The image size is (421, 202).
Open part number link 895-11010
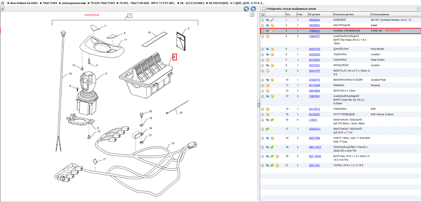(315, 147)
